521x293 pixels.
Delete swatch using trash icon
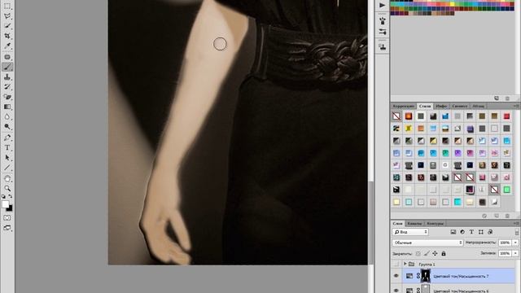(x=507, y=98)
